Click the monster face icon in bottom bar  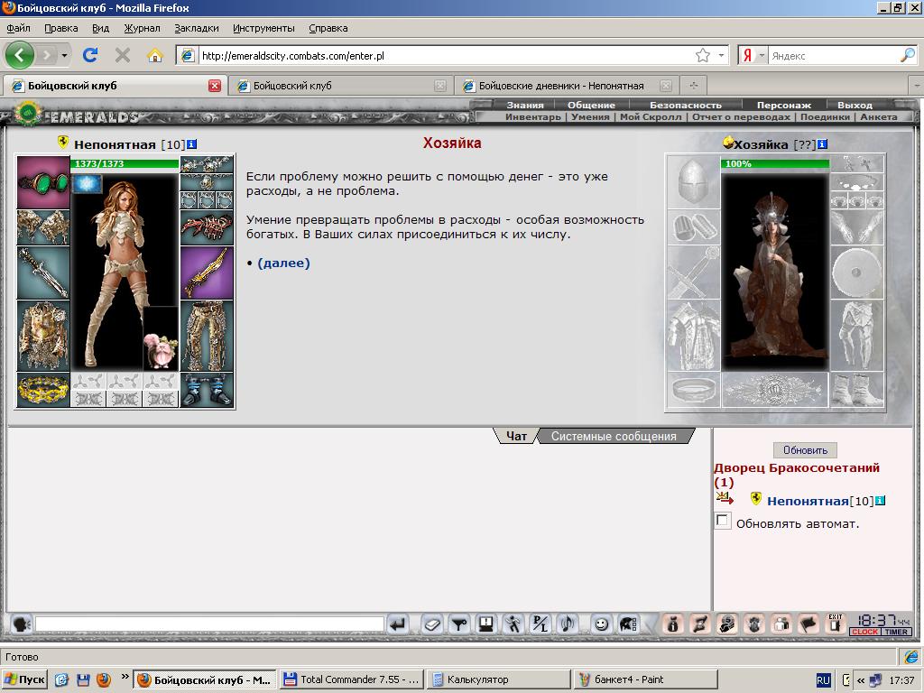[x=754, y=624]
